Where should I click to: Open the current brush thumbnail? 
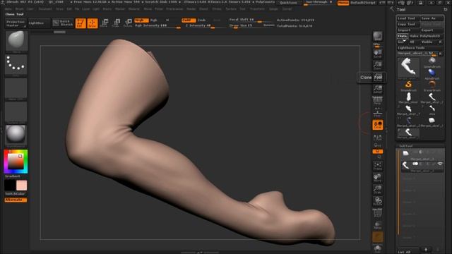(16, 42)
